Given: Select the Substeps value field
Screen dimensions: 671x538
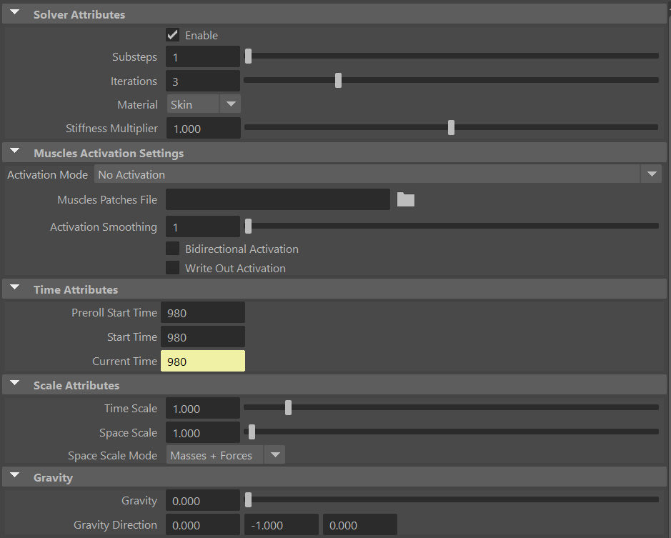Looking at the screenshot, I should pyautogui.click(x=202, y=56).
